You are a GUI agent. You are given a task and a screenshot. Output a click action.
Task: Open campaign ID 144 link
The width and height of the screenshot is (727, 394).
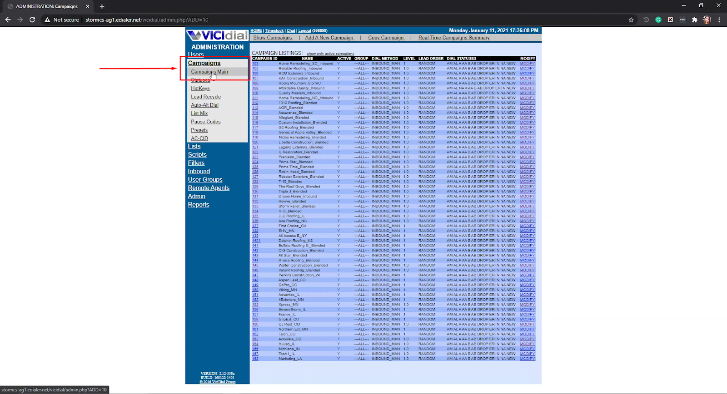click(255, 261)
